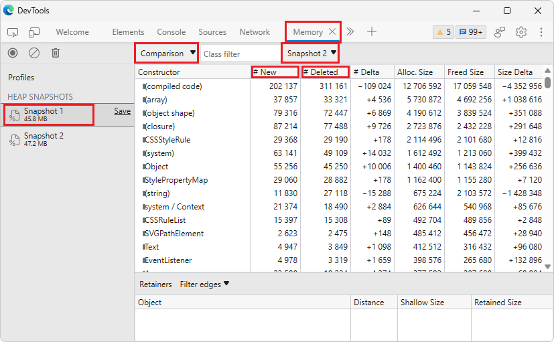Click the table scrollbar down arrow
Screen dimensions: 554x342
[x=548, y=267]
